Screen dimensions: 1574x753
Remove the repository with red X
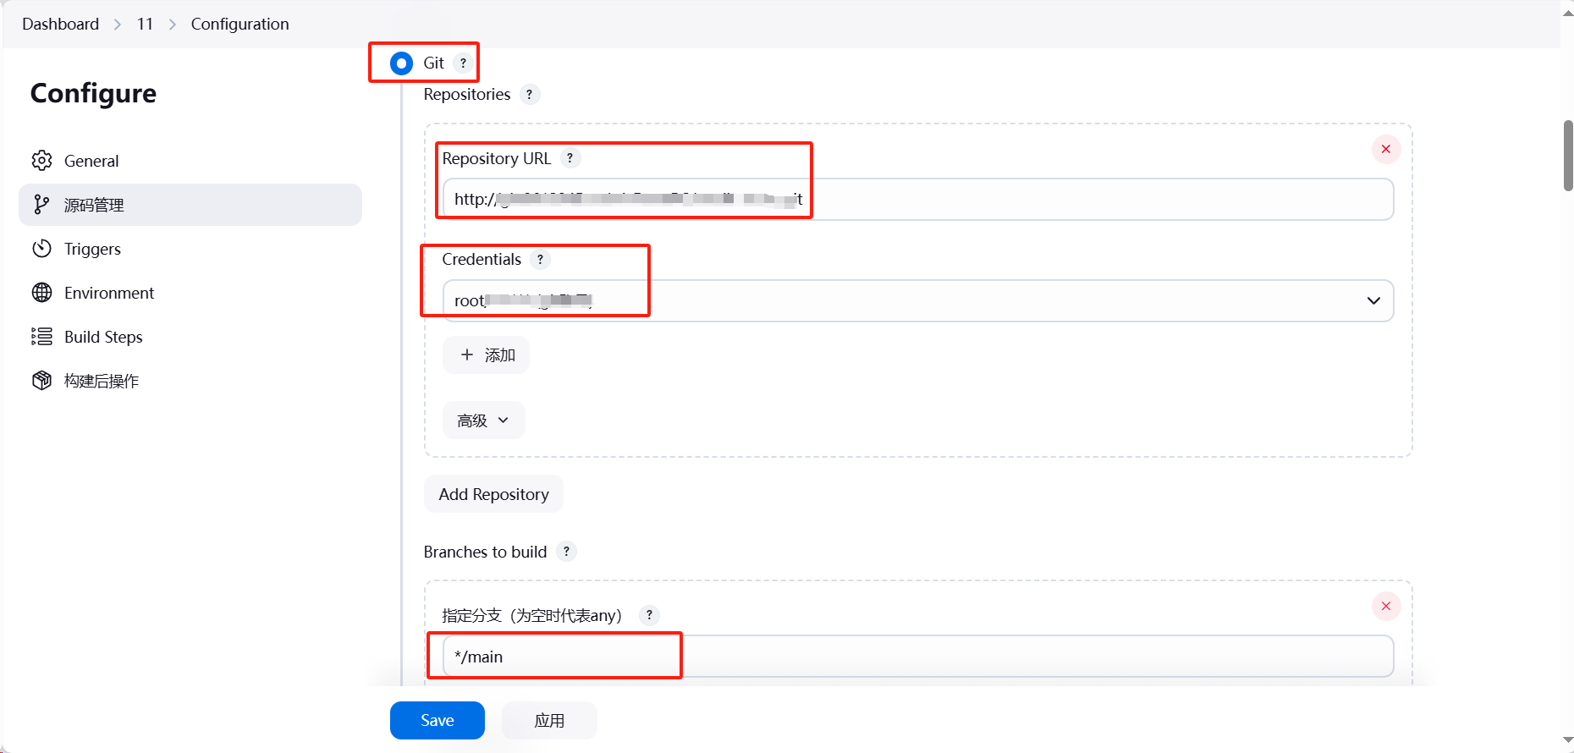click(1386, 150)
